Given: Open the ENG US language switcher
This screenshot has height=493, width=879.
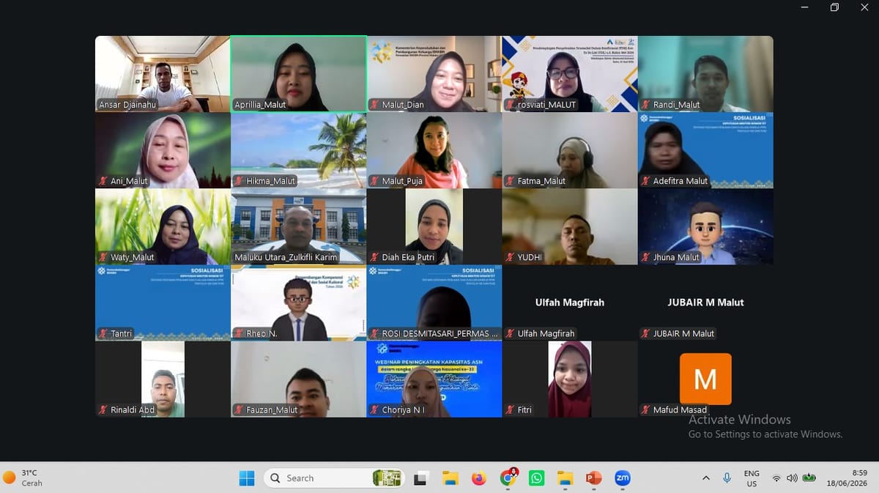Looking at the screenshot, I should click(x=752, y=478).
